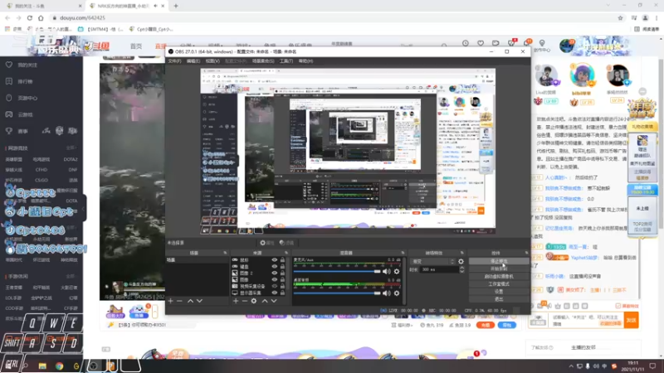Click the 工作室模式 studio mode button

tap(499, 284)
